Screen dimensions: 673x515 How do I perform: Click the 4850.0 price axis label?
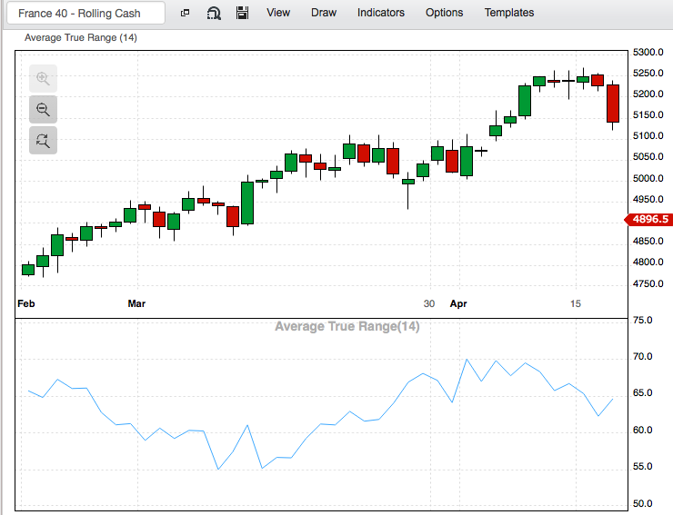pyautogui.click(x=648, y=241)
